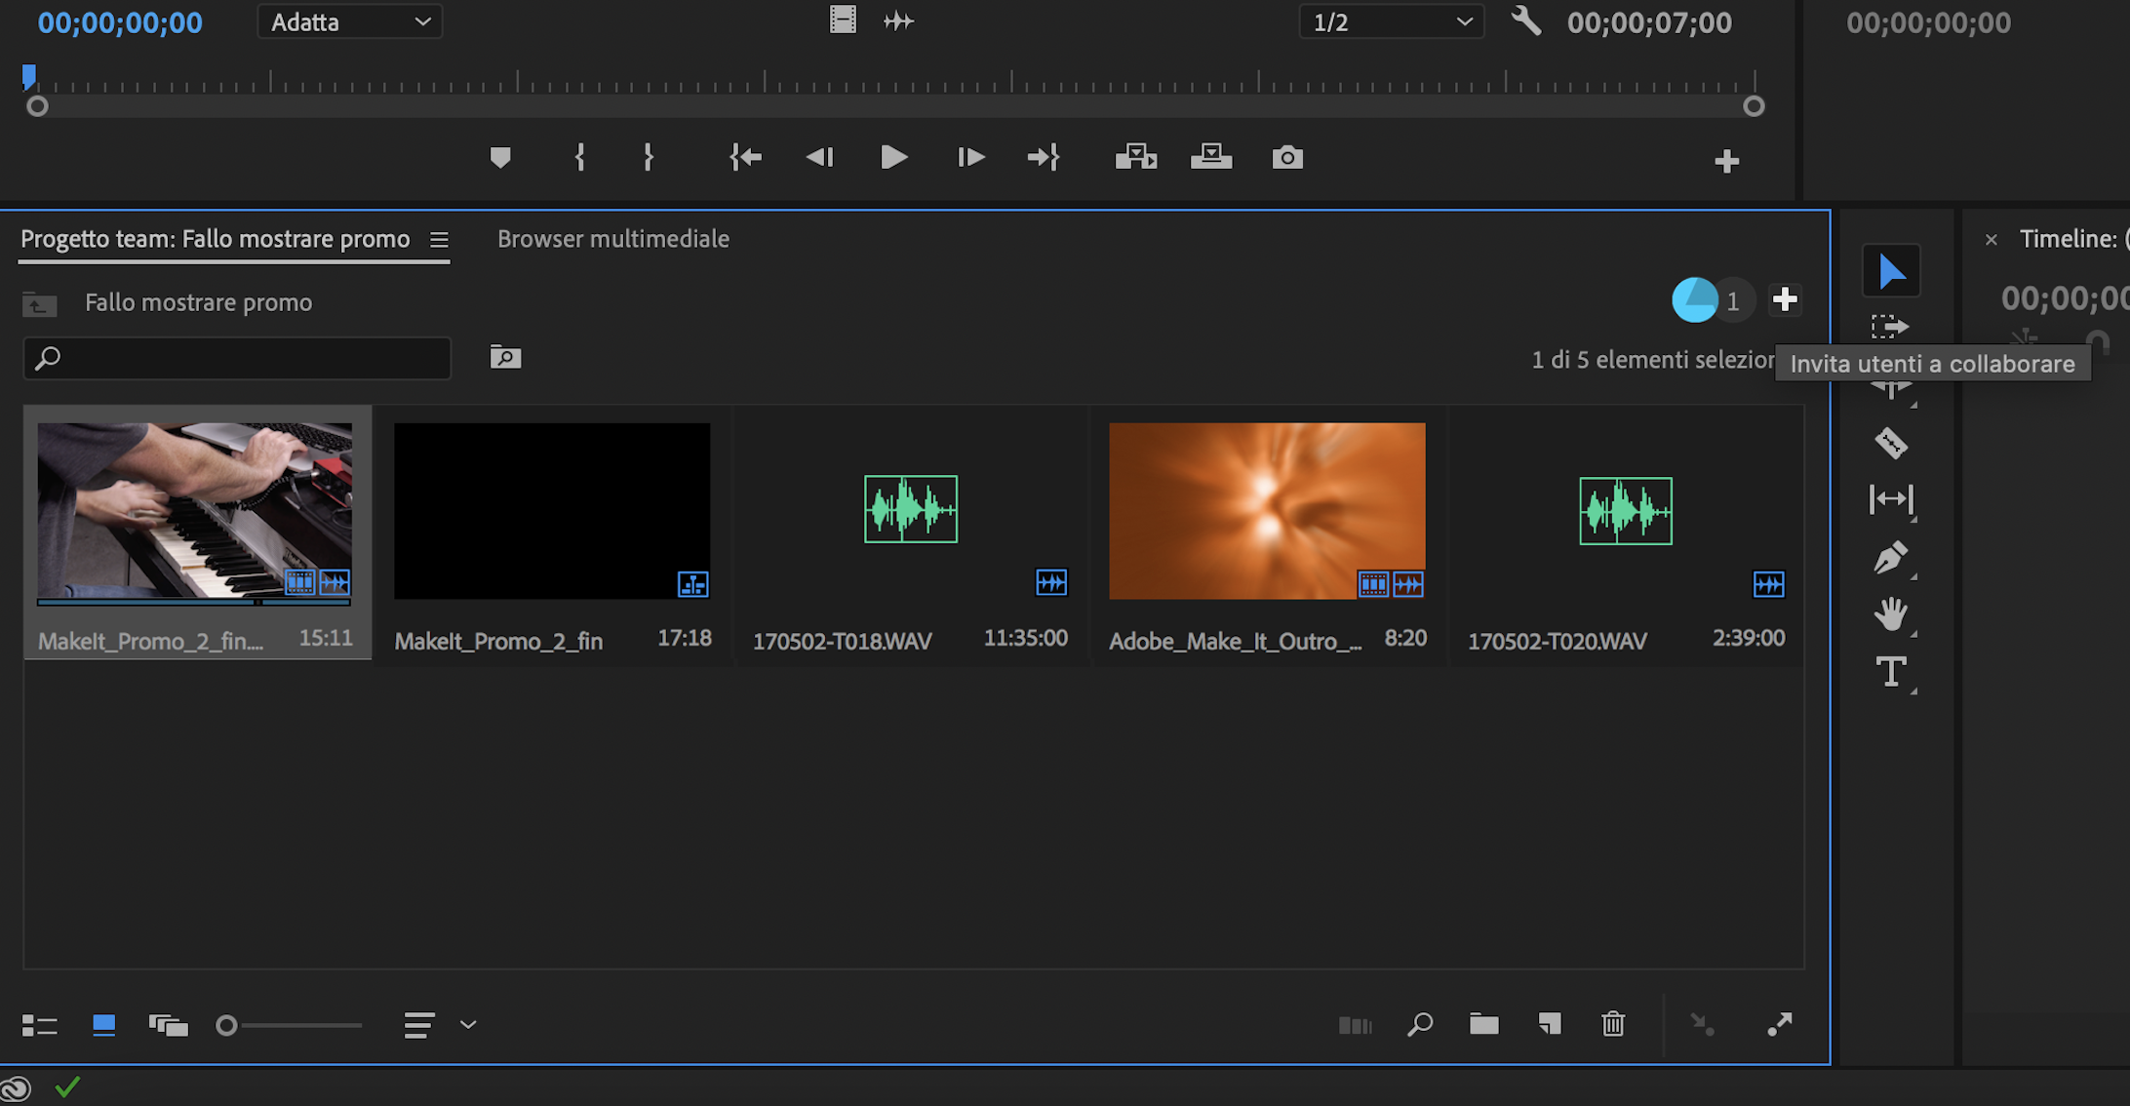Open the Progetto team panel menu
Image resolution: width=2130 pixels, height=1106 pixels.
click(x=440, y=240)
